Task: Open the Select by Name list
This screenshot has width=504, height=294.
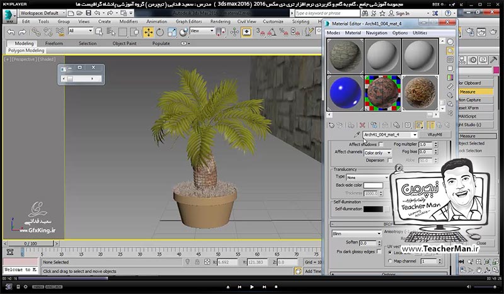Action: (x=111, y=32)
